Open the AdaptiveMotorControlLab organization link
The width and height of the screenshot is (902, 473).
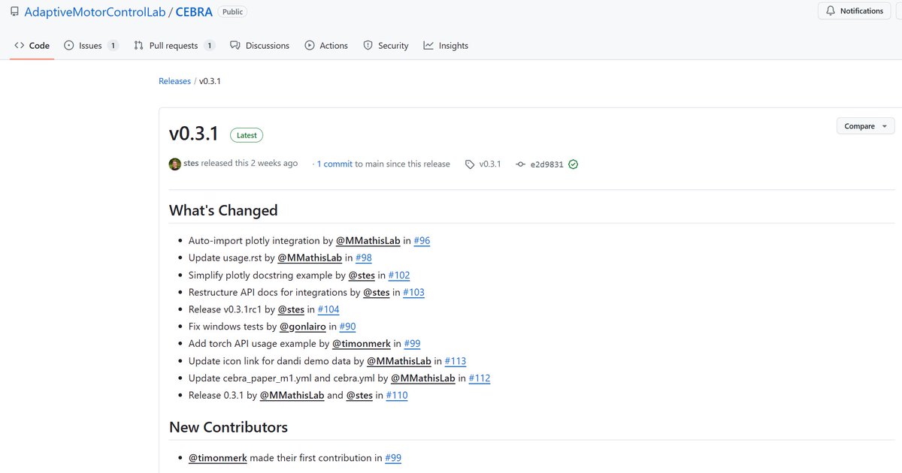[x=94, y=12]
